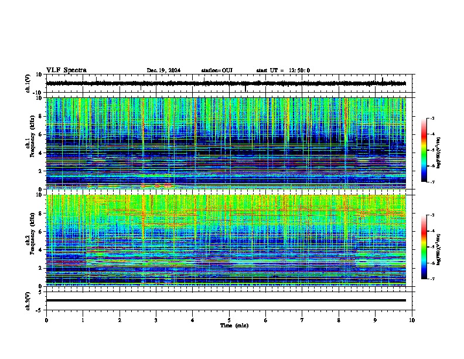Click time axis tick label "3"
Viewport: 464px width, 359px height.
[156, 320]
